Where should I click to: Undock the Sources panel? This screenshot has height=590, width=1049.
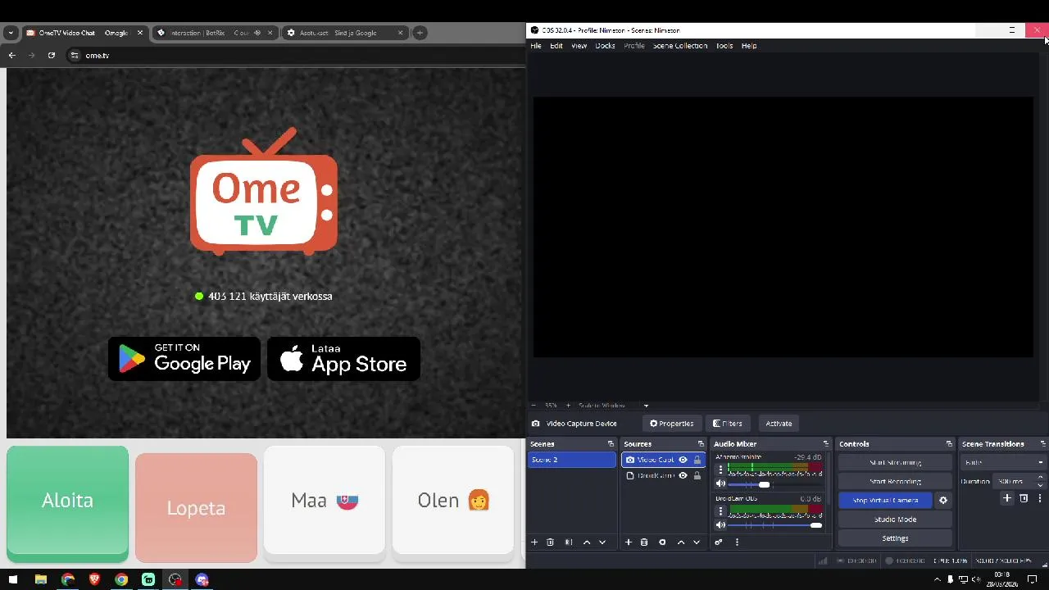(x=701, y=444)
